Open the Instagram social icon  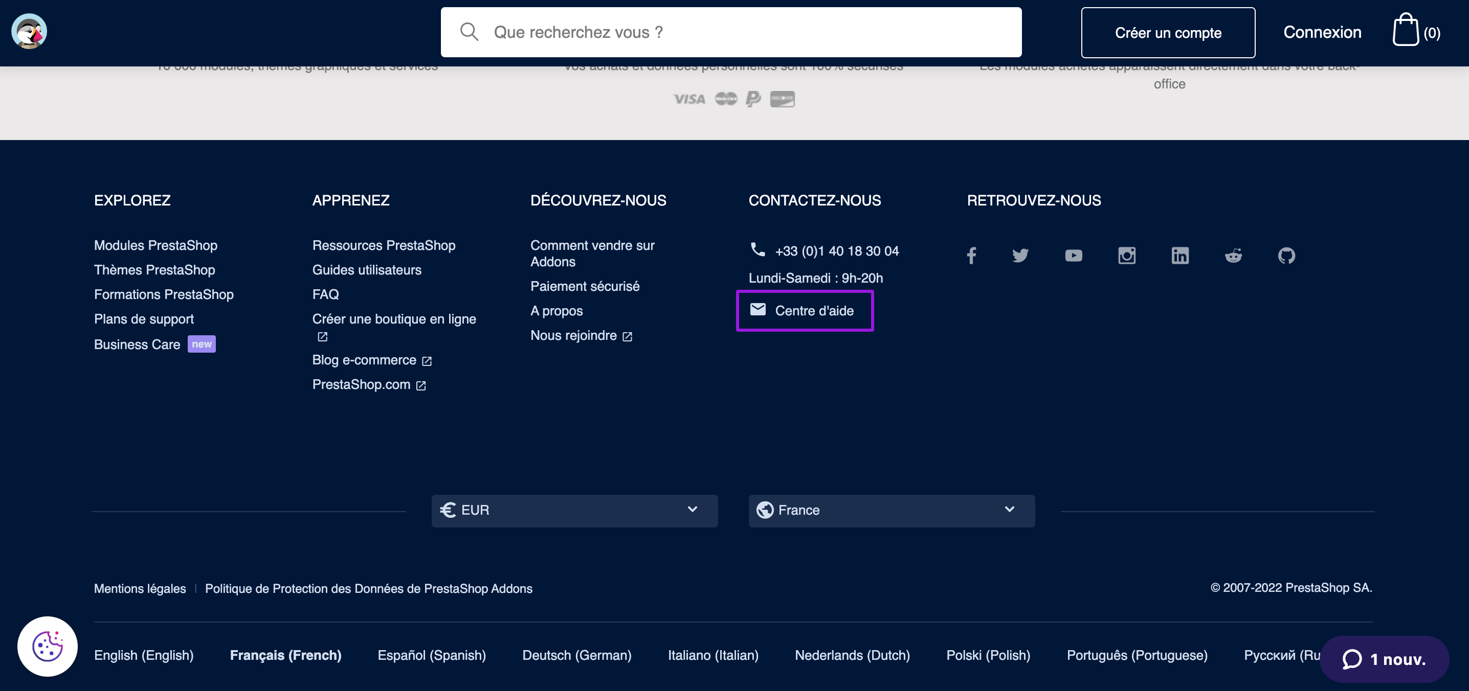[1126, 255]
